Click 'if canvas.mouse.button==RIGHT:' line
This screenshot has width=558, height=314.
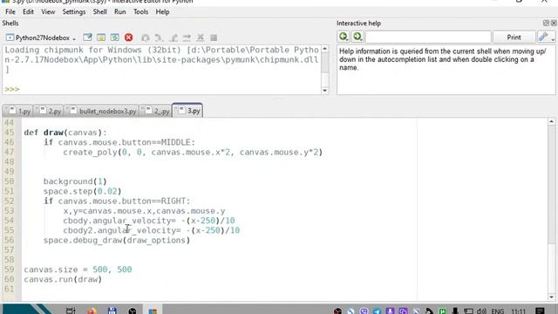(x=117, y=201)
